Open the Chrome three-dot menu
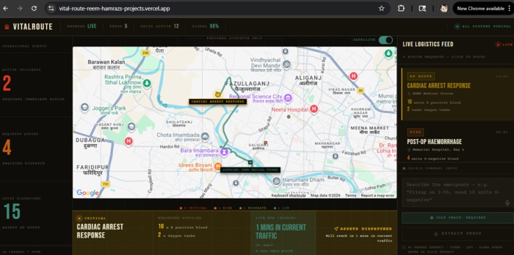Image resolution: width=514 pixels, height=255 pixels. click(509, 8)
